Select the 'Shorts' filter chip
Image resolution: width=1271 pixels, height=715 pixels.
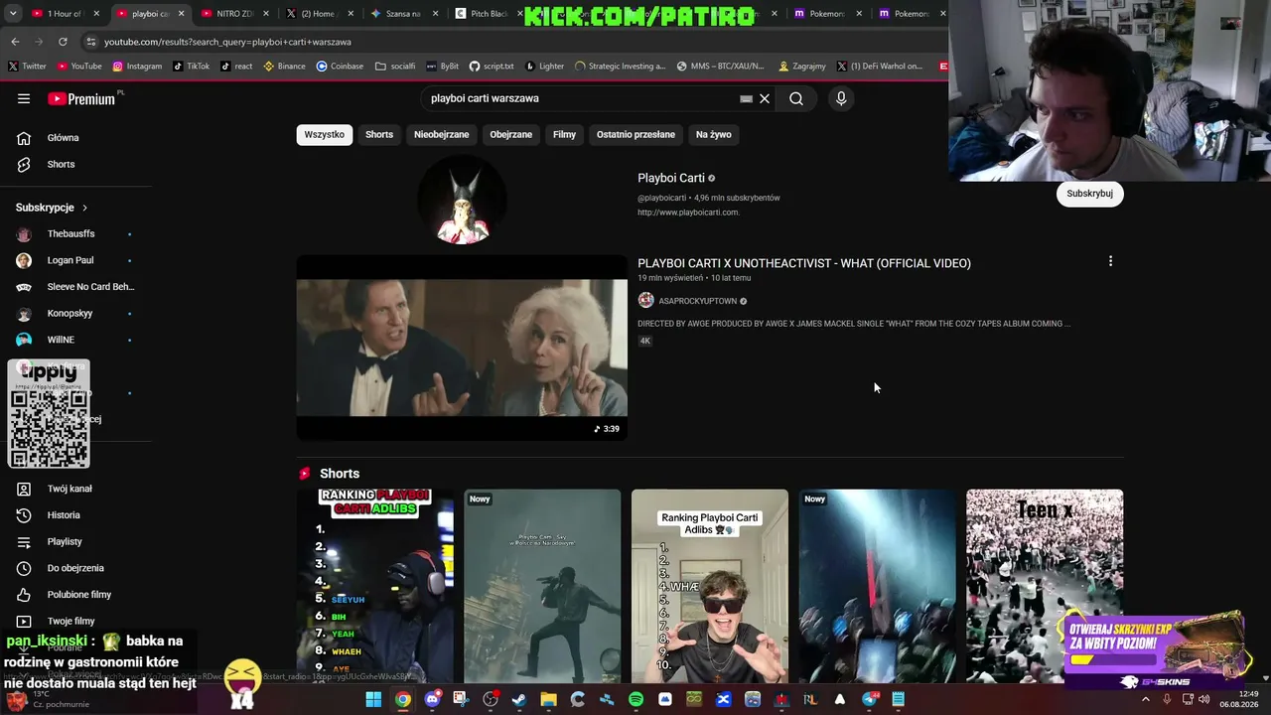coord(379,134)
